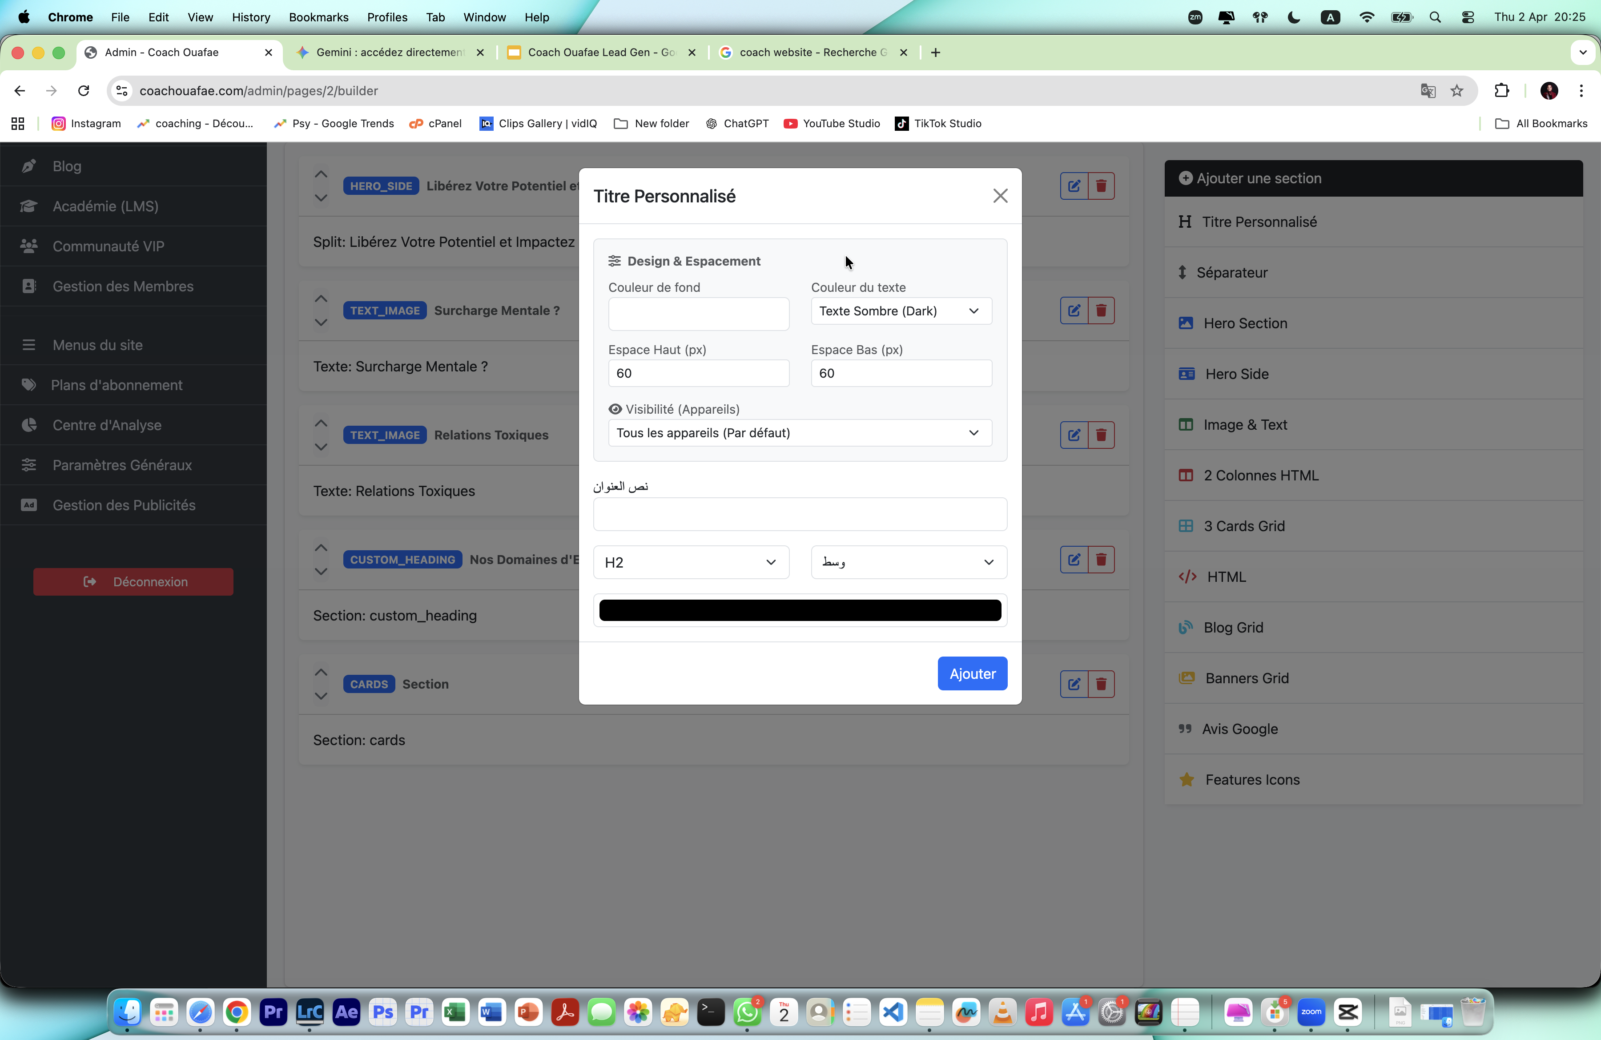
Task: Click the blue Ajouter button
Action: pyautogui.click(x=971, y=673)
